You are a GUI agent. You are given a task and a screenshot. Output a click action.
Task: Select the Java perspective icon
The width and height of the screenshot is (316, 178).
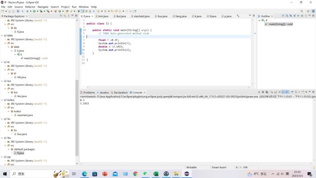coord(313,11)
